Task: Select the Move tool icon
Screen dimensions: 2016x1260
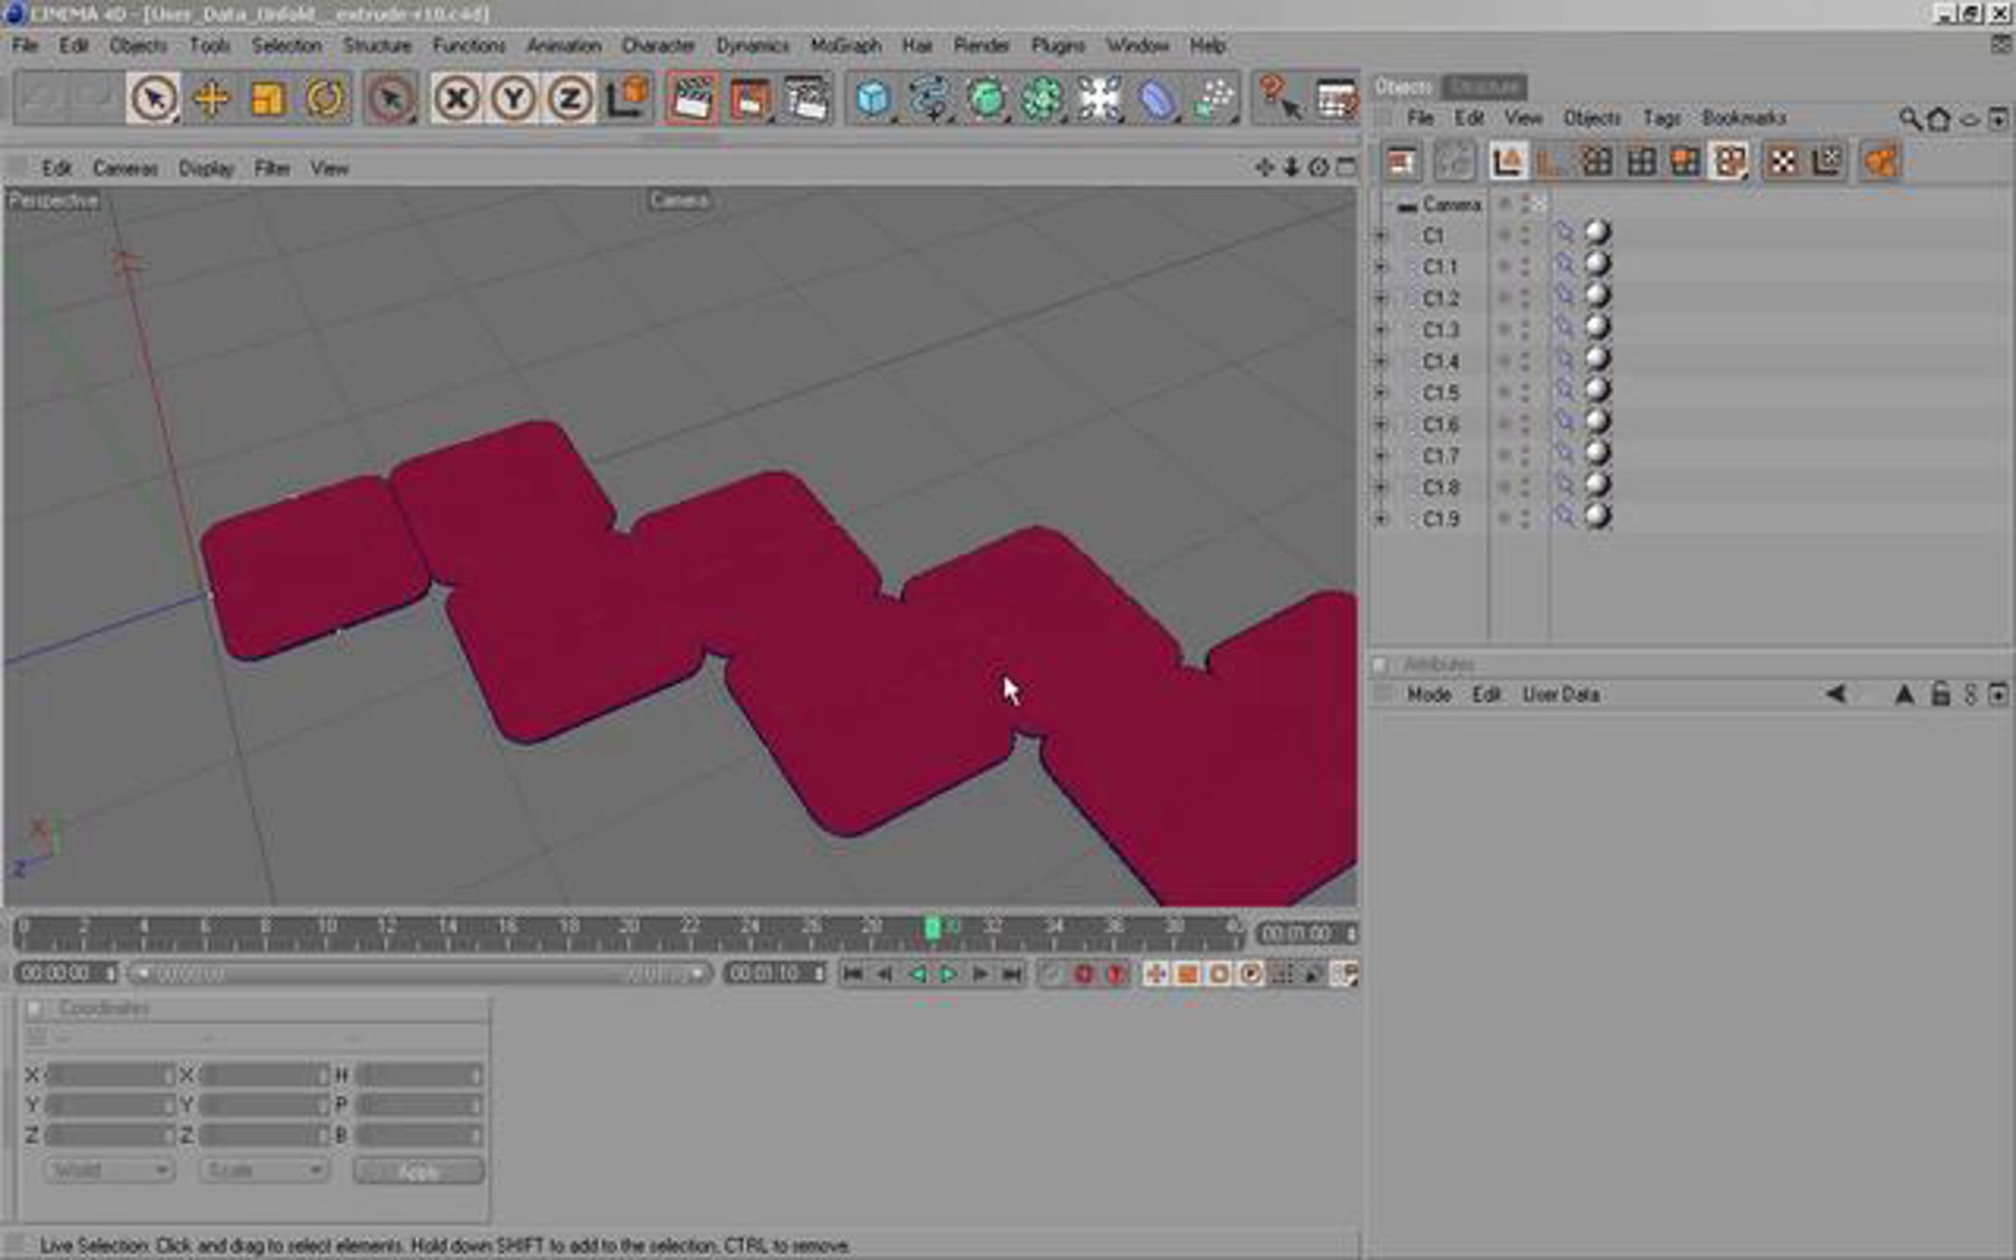Action: [x=211, y=99]
